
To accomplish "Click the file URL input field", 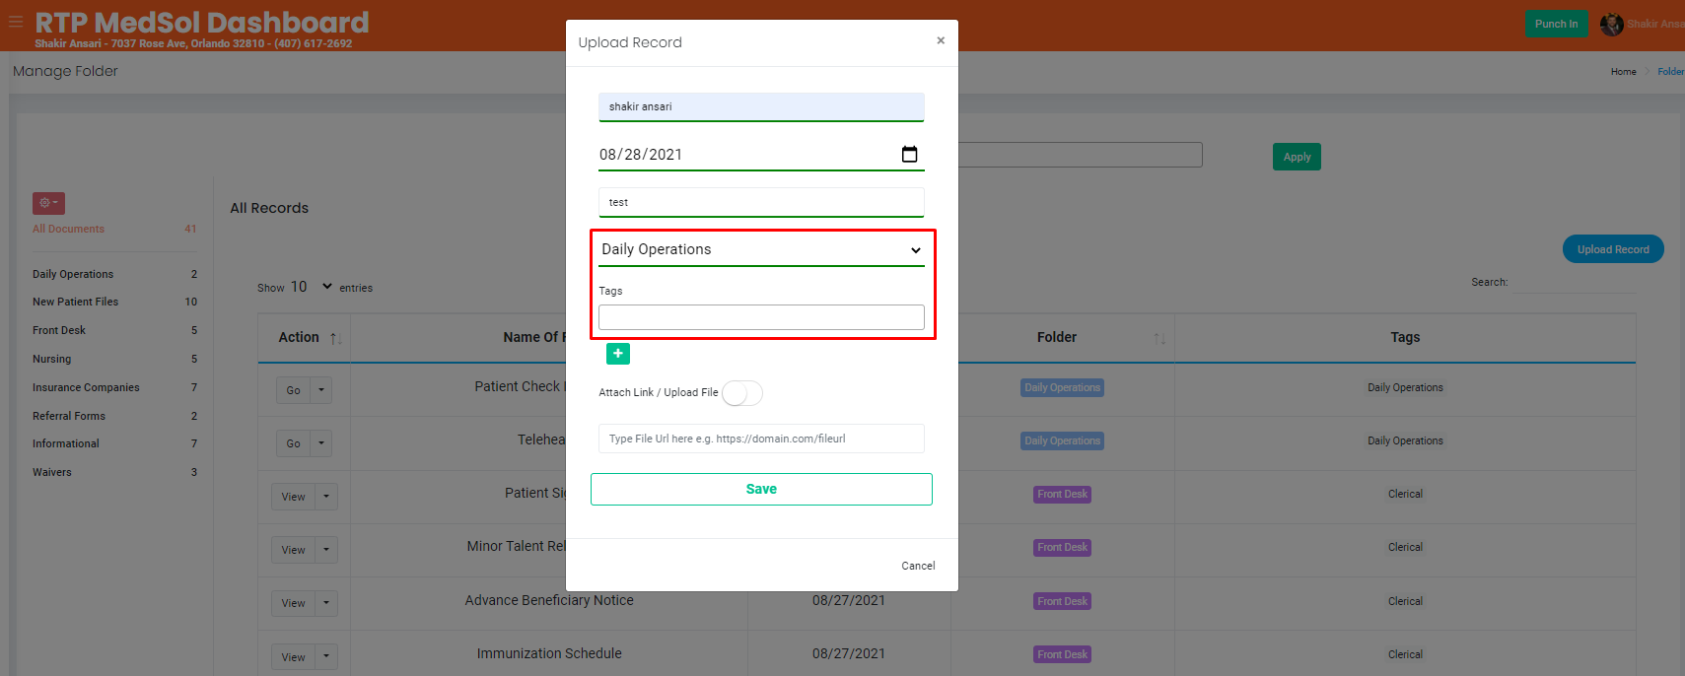I will (x=761, y=439).
